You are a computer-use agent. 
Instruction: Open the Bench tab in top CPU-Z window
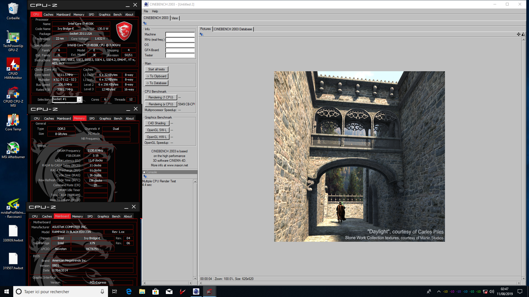tap(117, 15)
